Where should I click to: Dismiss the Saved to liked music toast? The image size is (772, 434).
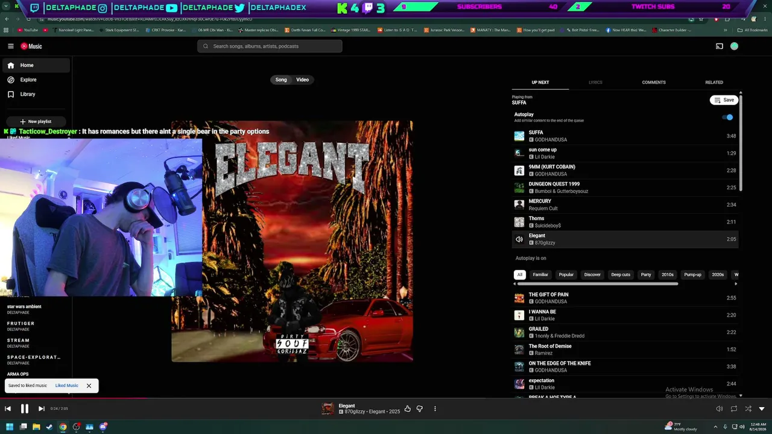click(89, 386)
